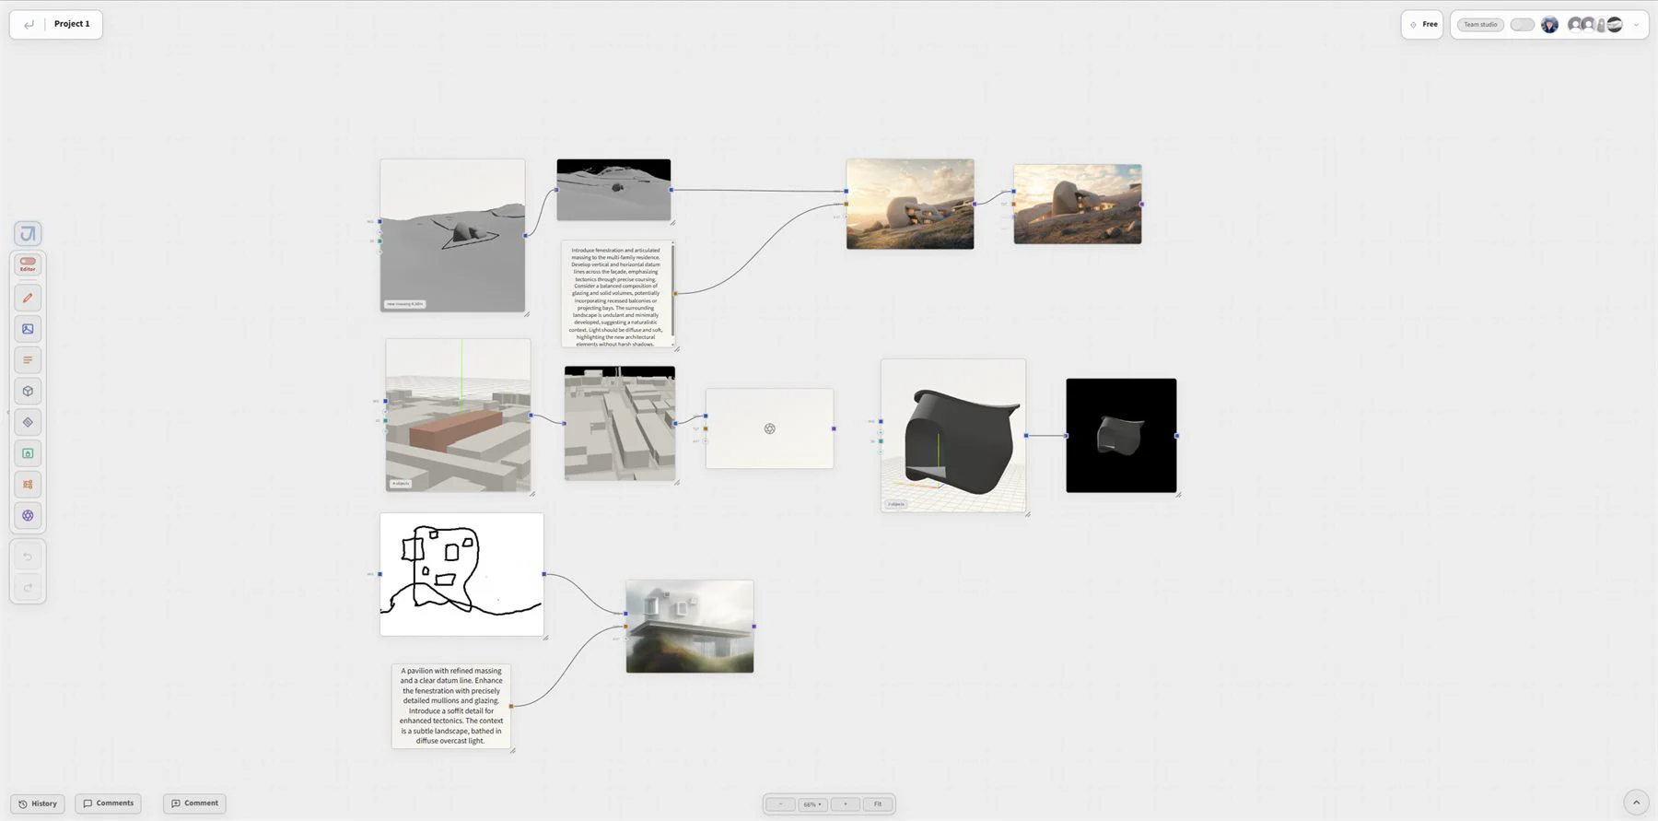1658x821 pixels.
Task: Select the gray city blocks rendered image
Action: [x=620, y=424]
